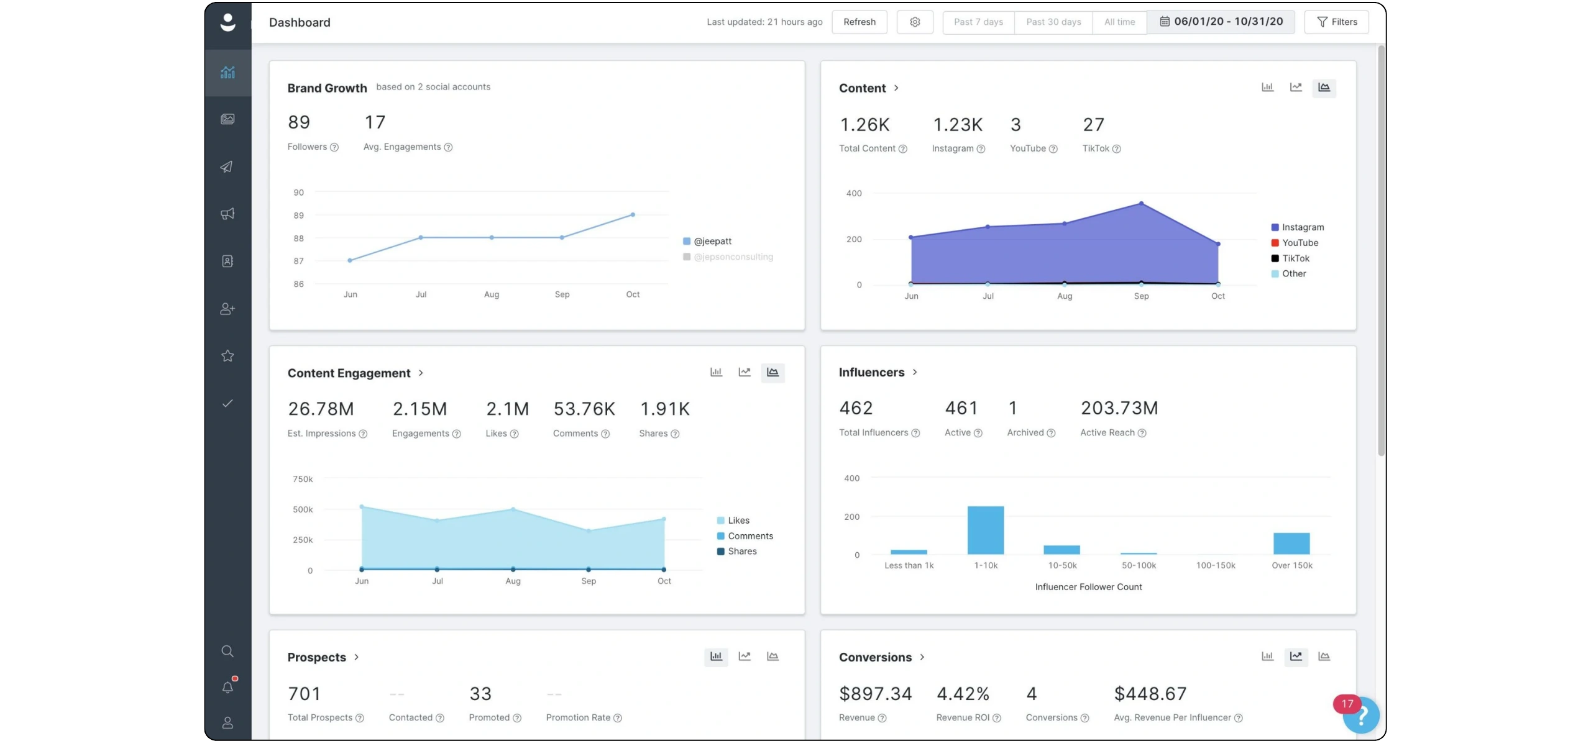Select the All time tab

coord(1119,22)
